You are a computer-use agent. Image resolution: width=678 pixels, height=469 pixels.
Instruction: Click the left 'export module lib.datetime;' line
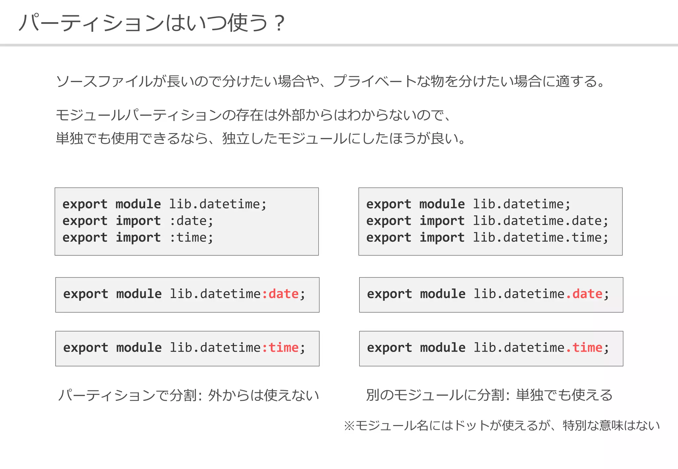pos(165,204)
